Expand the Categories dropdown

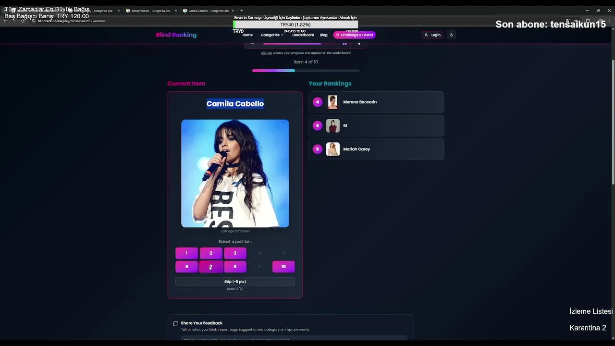point(272,35)
